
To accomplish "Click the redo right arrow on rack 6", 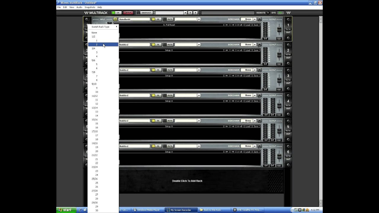I will pyautogui.click(x=233, y=152).
